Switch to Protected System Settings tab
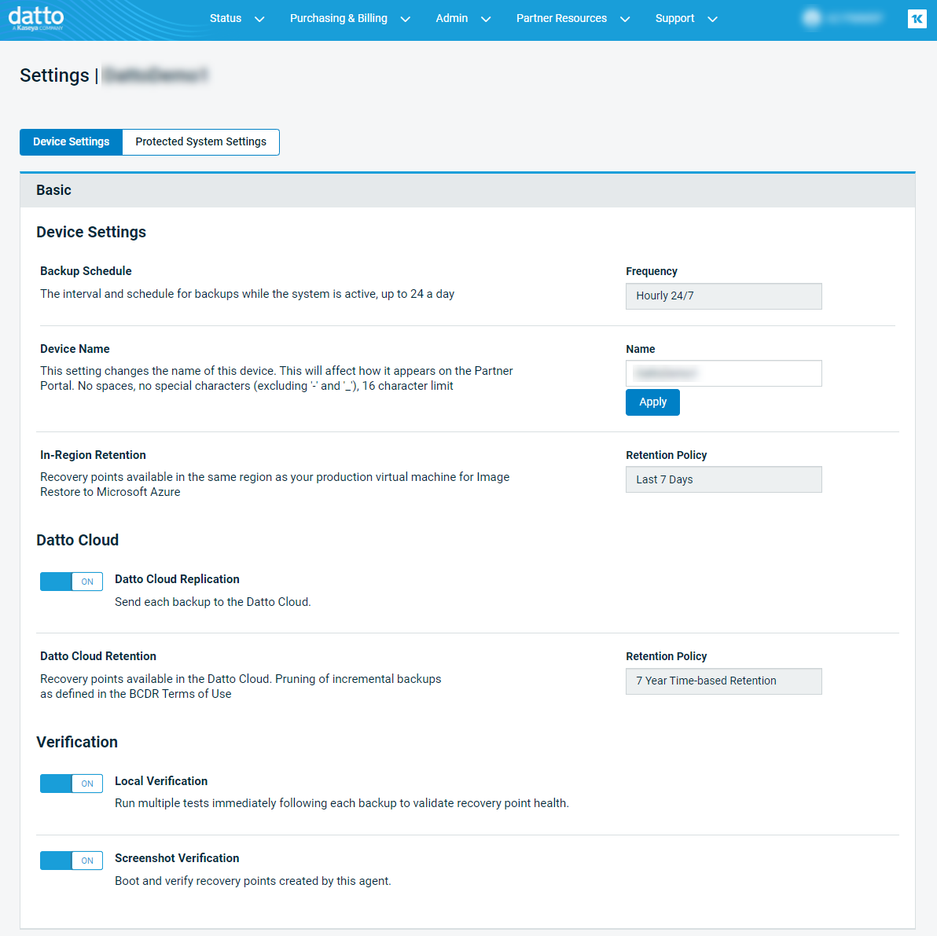This screenshot has width=937, height=936. 200,142
